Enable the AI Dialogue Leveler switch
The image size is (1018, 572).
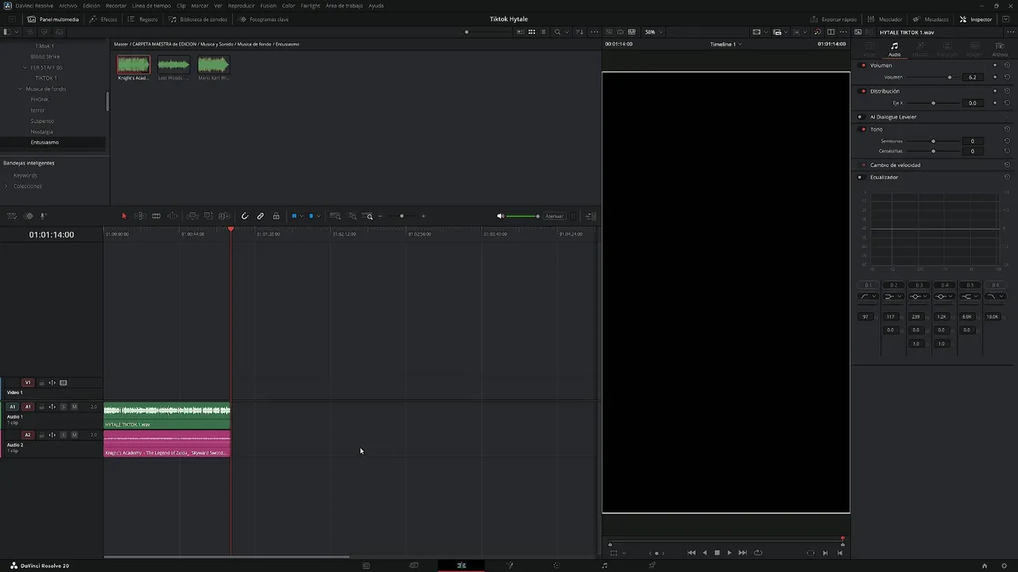[860, 117]
